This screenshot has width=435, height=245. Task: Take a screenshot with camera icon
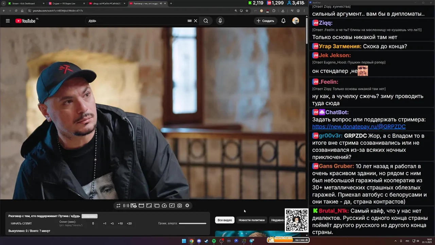(x=179, y=206)
